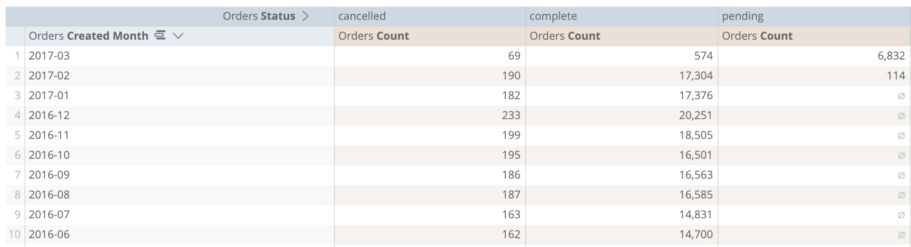The width and height of the screenshot is (911, 247).
Task: Select the cancelled pivot column header
Action: (x=362, y=16)
